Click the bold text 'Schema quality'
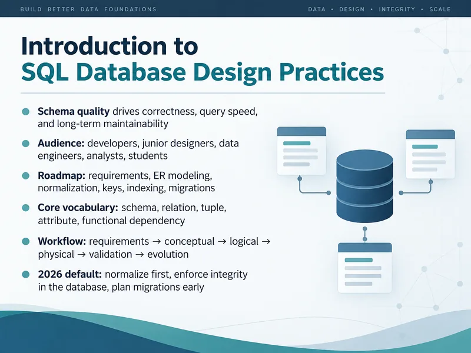This screenshot has width=471, height=353. pyautogui.click(x=74, y=111)
